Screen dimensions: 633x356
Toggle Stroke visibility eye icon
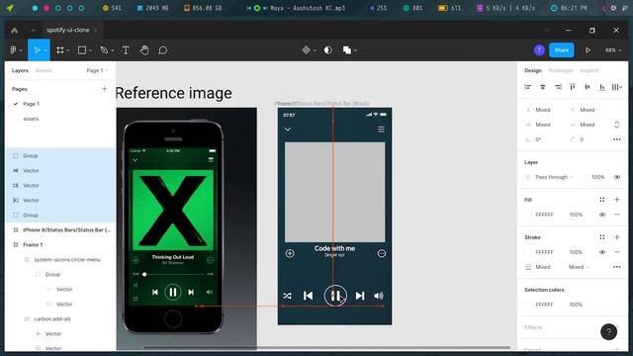[602, 252]
